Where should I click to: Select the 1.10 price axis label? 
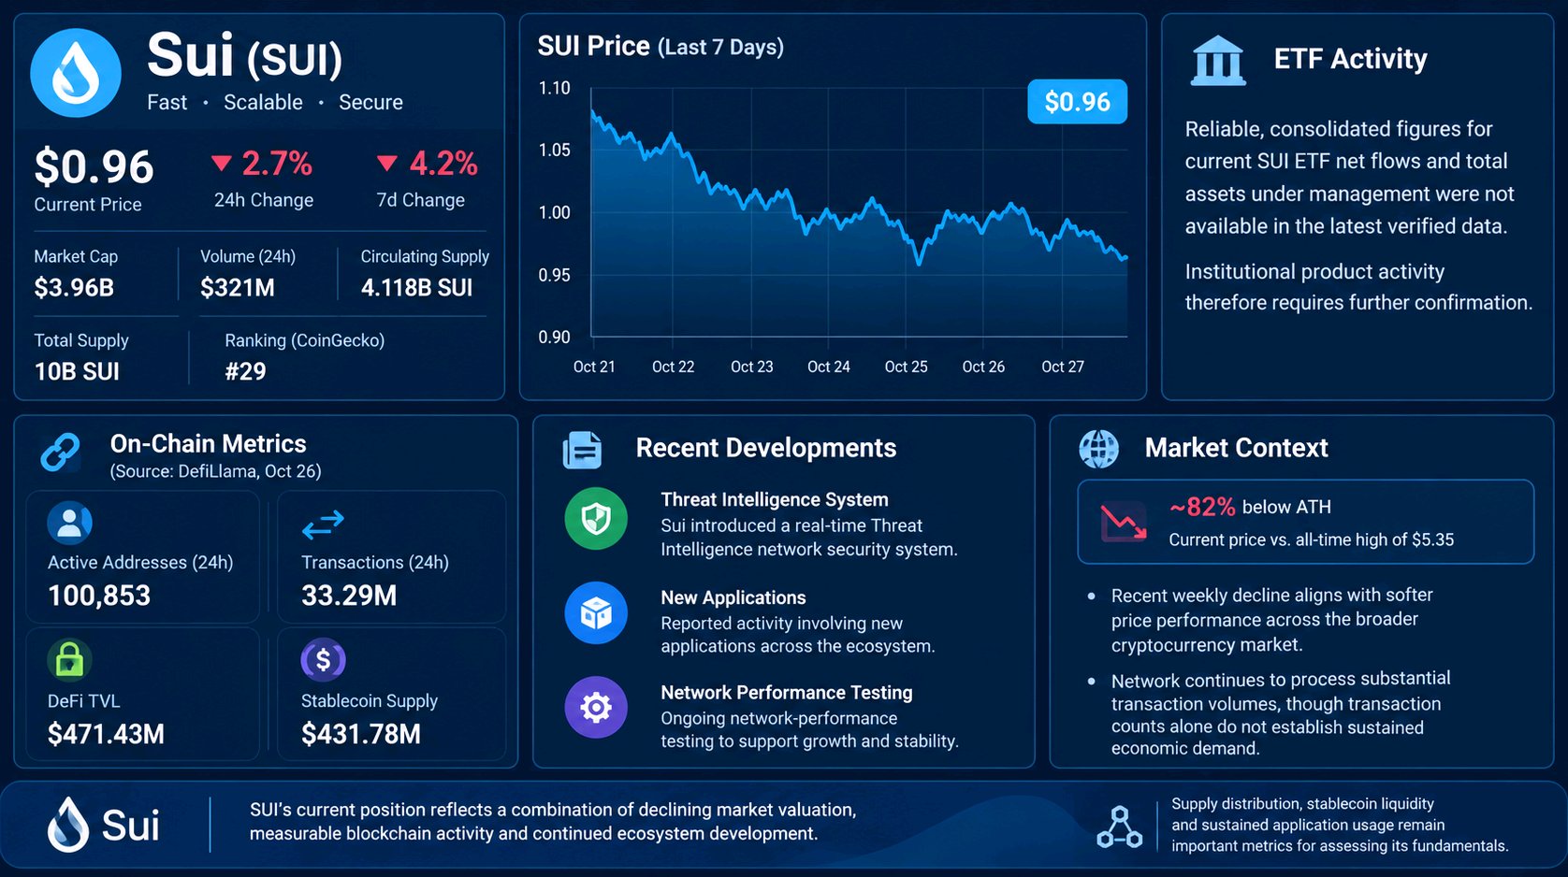click(554, 88)
